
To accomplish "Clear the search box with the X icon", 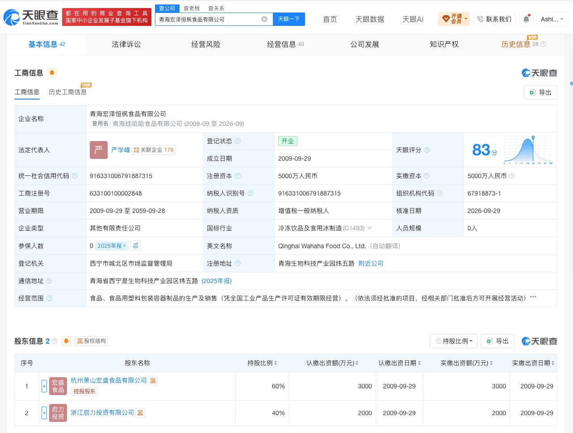I will pyautogui.click(x=264, y=19).
